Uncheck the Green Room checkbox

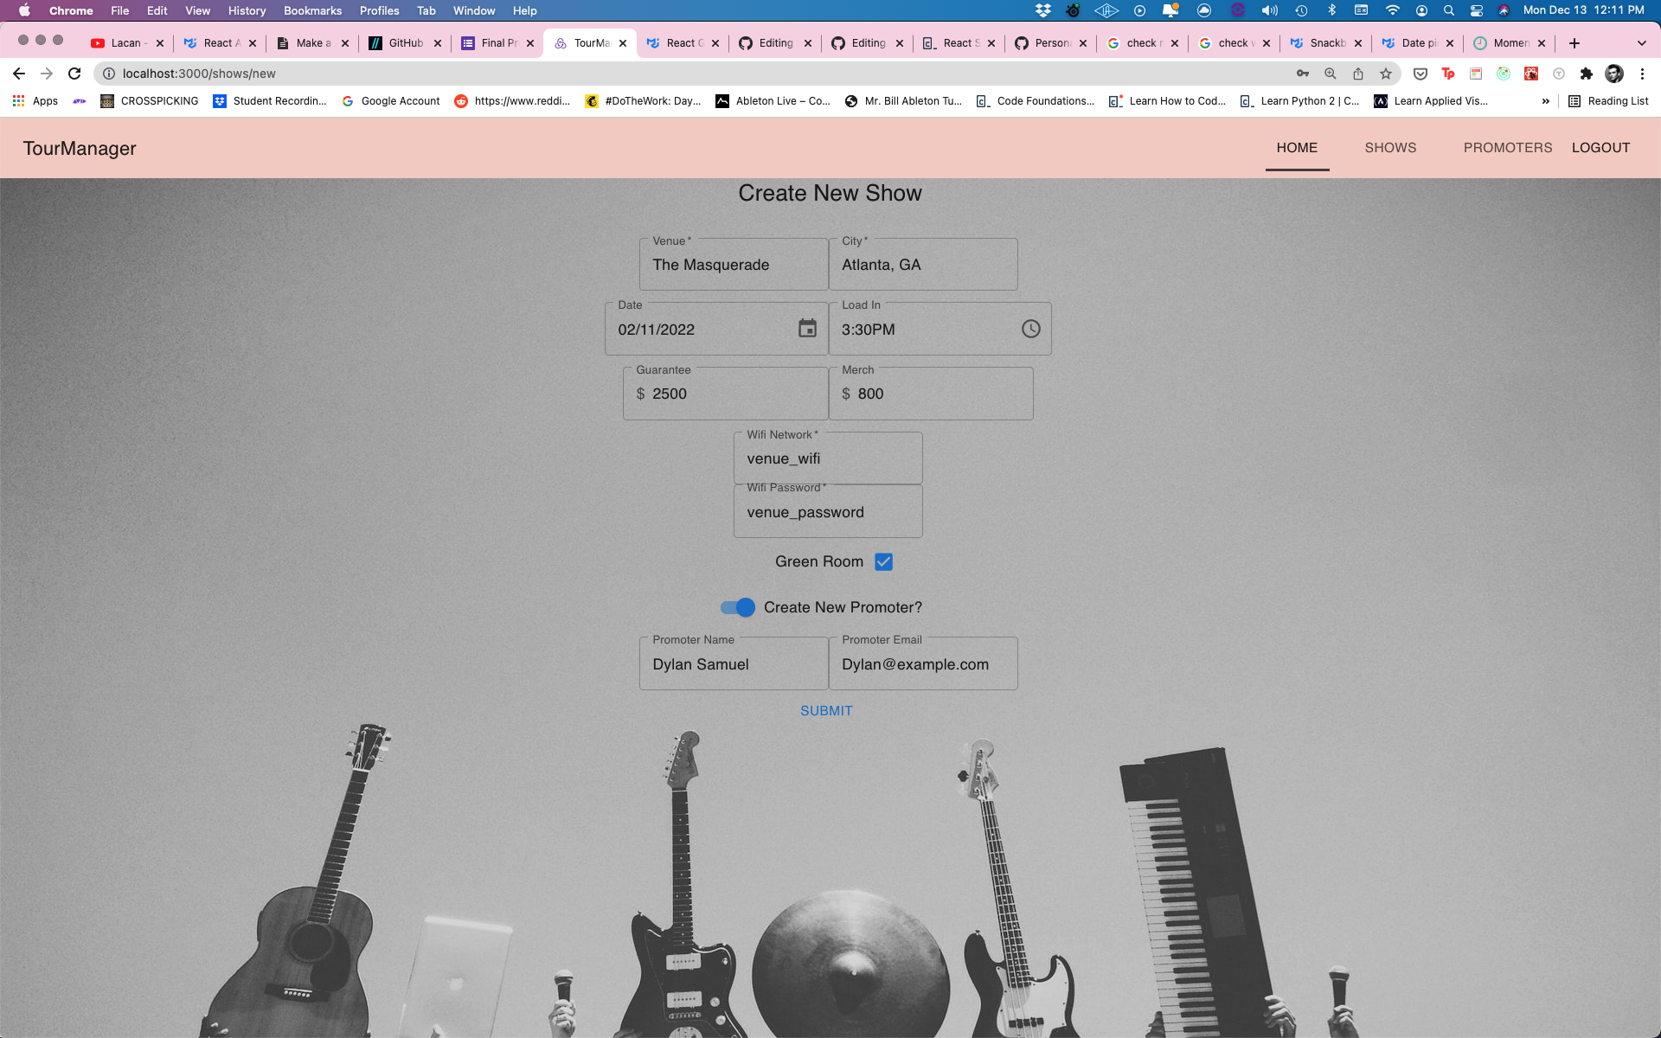[883, 561]
